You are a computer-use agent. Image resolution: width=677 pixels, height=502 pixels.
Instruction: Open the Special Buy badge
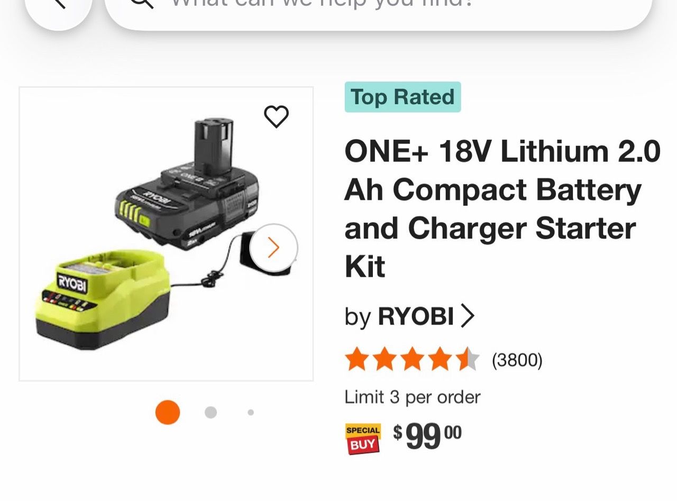(363, 439)
